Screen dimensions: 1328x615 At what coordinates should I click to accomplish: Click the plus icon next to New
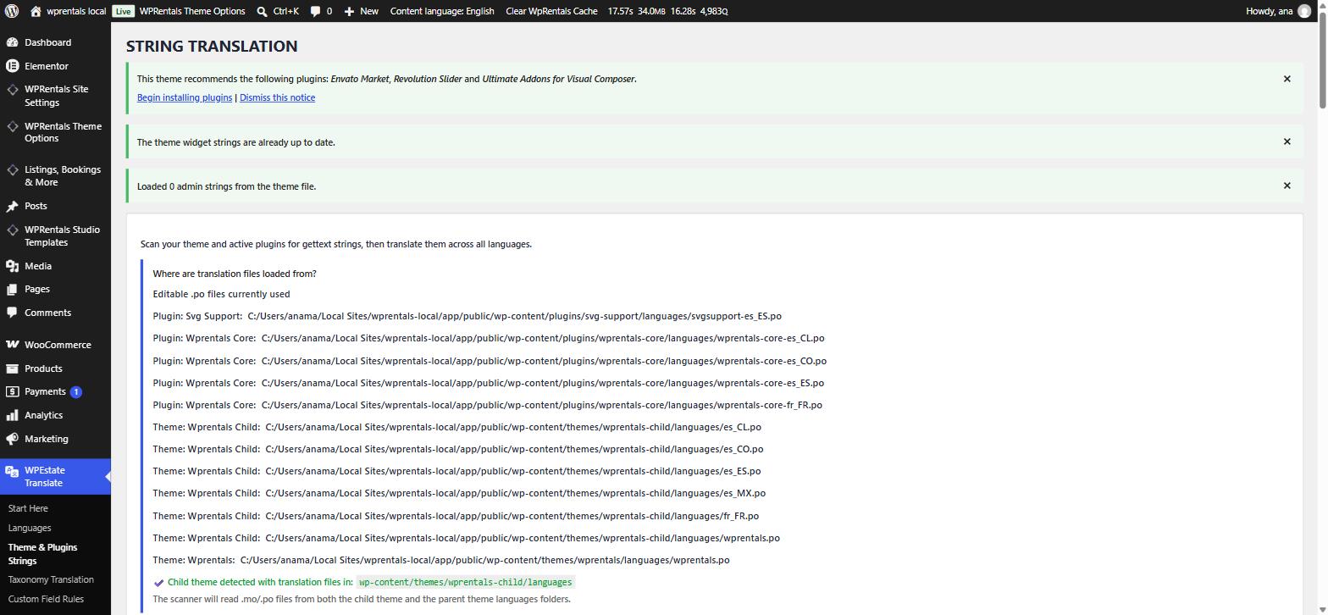click(349, 11)
